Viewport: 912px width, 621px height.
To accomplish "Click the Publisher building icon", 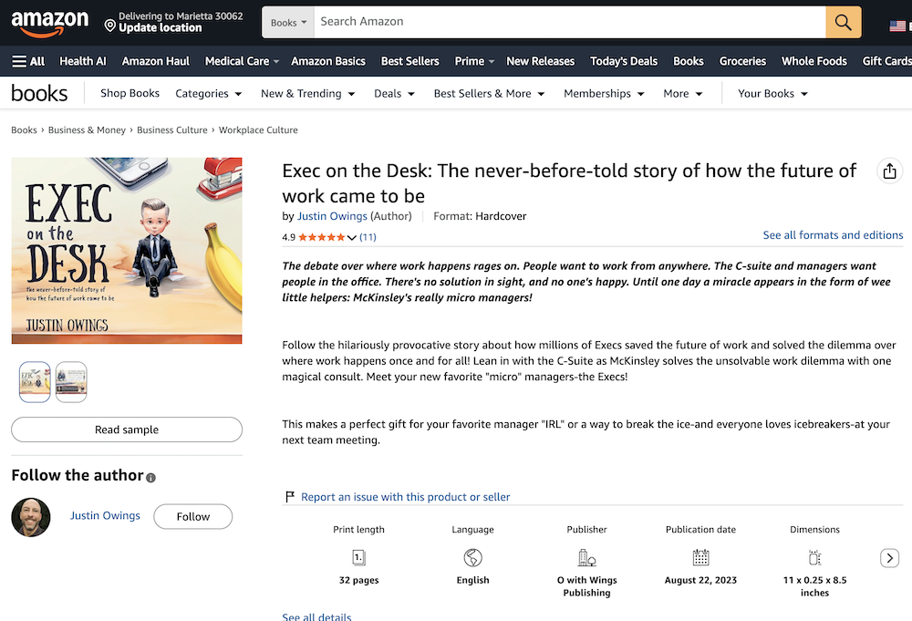I will [x=586, y=557].
